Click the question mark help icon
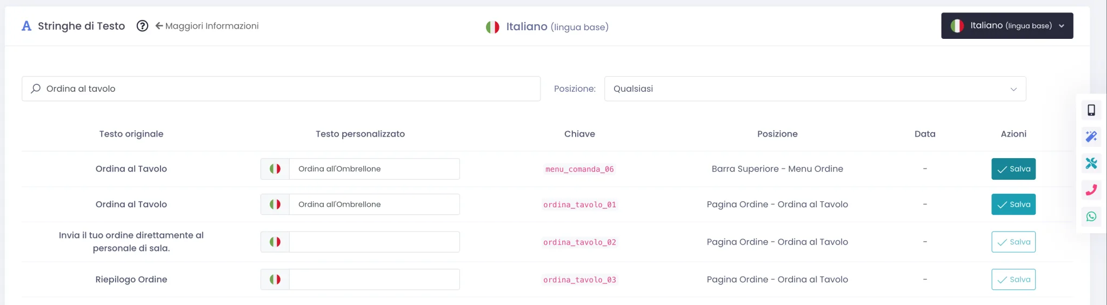The image size is (1107, 305). coord(142,26)
